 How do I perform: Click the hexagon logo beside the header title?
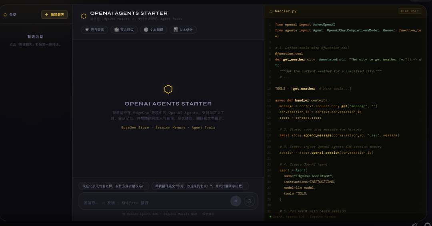pos(84,16)
